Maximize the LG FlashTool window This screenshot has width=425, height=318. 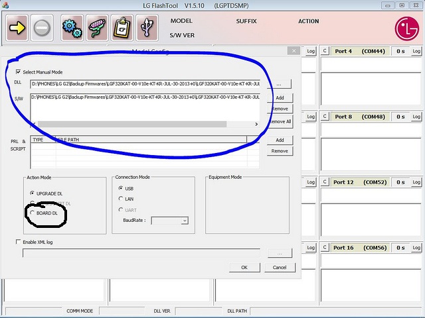pyautogui.click(x=402, y=5)
